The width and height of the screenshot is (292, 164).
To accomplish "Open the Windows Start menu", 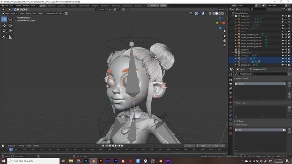I will (3, 161).
